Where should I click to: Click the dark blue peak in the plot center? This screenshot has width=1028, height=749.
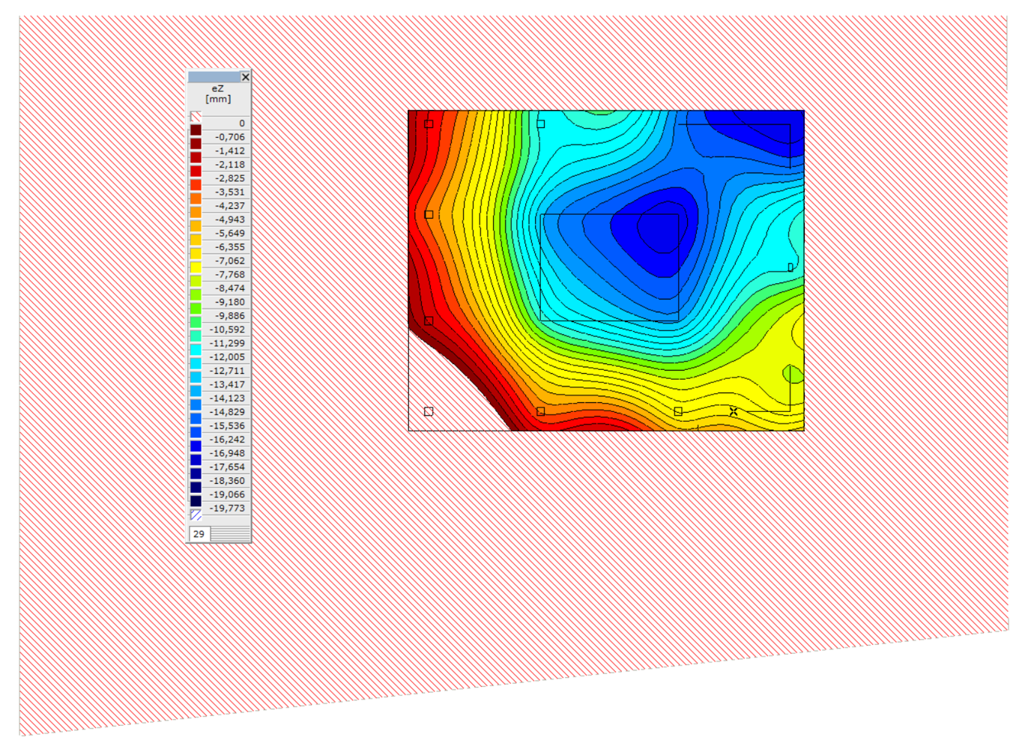click(656, 228)
